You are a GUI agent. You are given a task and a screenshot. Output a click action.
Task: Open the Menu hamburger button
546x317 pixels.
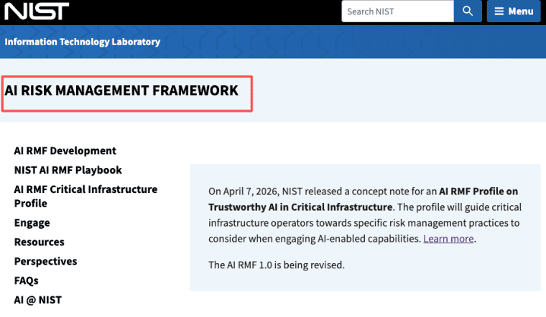point(514,11)
